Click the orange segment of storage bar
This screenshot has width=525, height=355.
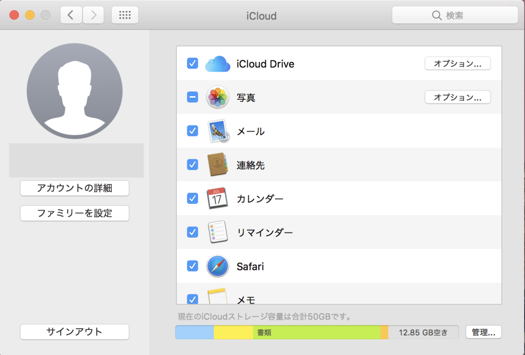click(x=385, y=332)
